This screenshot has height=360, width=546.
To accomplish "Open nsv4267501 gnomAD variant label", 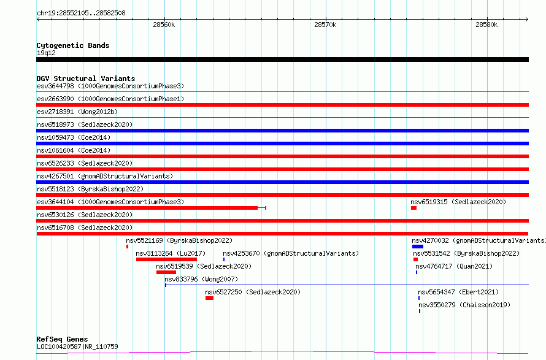I will coord(105,176).
